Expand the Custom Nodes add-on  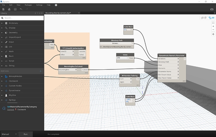2,86
